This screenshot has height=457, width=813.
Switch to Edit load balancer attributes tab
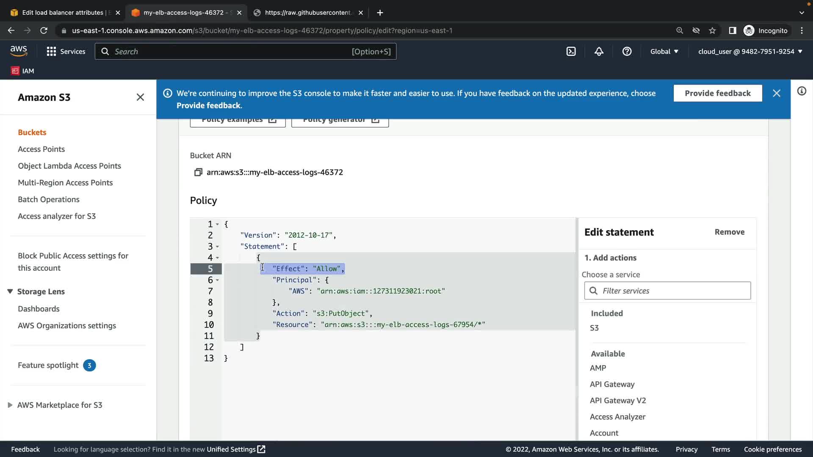(63, 13)
